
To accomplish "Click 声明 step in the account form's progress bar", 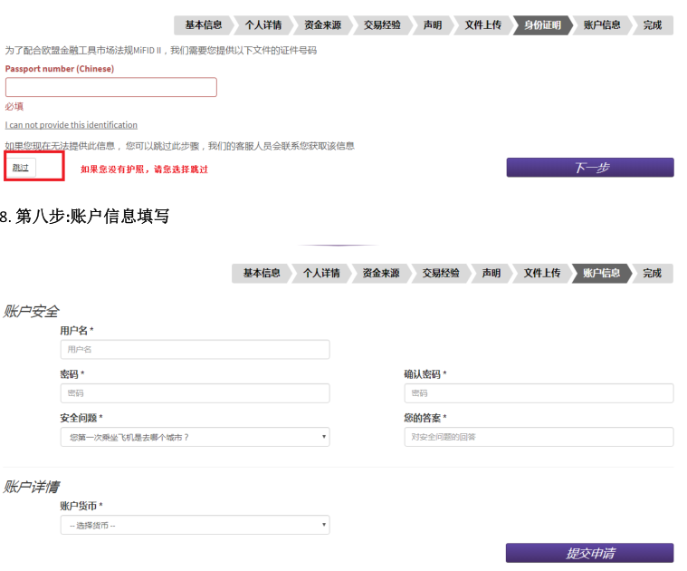I will tap(491, 273).
